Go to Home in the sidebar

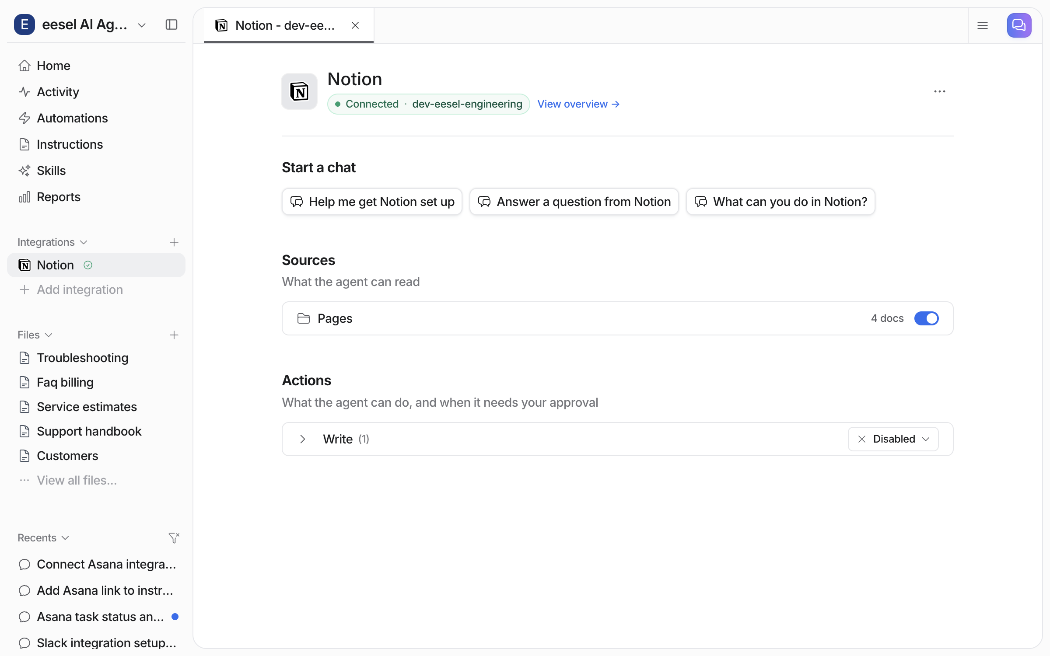(96, 66)
